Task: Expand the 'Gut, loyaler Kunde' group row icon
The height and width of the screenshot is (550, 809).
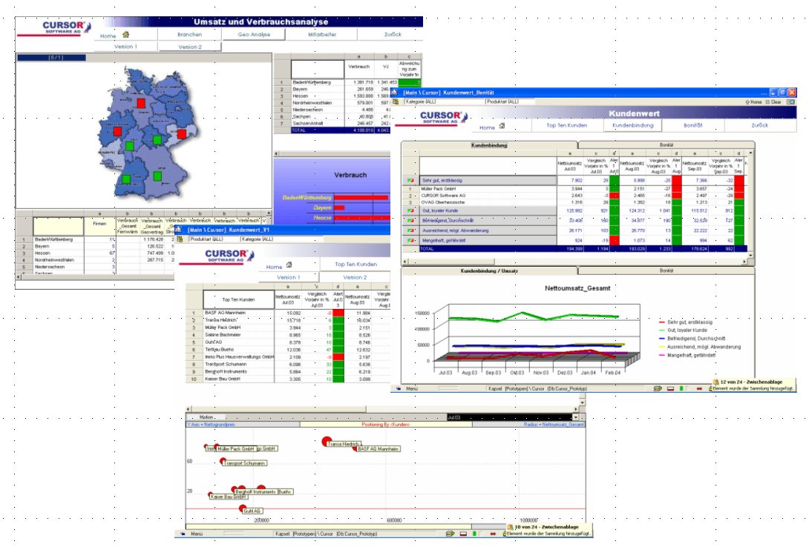Action: tap(410, 211)
